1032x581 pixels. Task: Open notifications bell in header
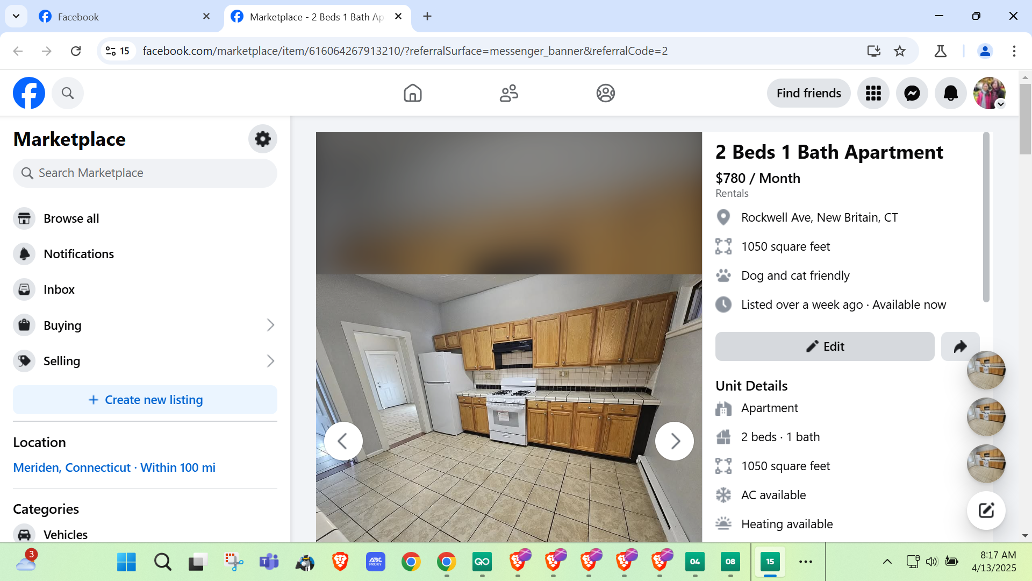[950, 93]
